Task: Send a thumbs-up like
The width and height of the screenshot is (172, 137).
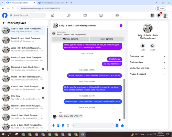Action: click(x=122, y=126)
